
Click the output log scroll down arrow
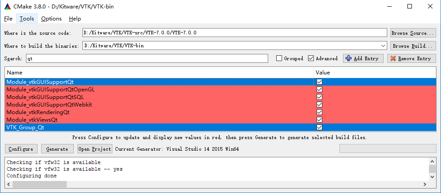pyautogui.click(x=432, y=177)
